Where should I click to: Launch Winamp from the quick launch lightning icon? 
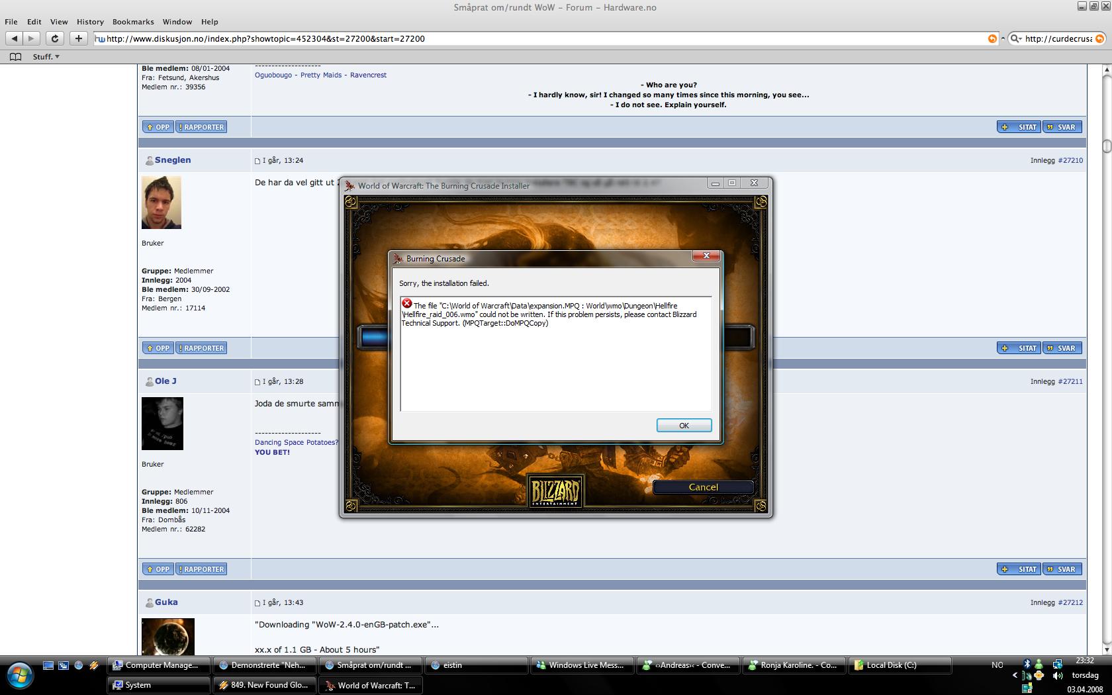[x=94, y=665]
